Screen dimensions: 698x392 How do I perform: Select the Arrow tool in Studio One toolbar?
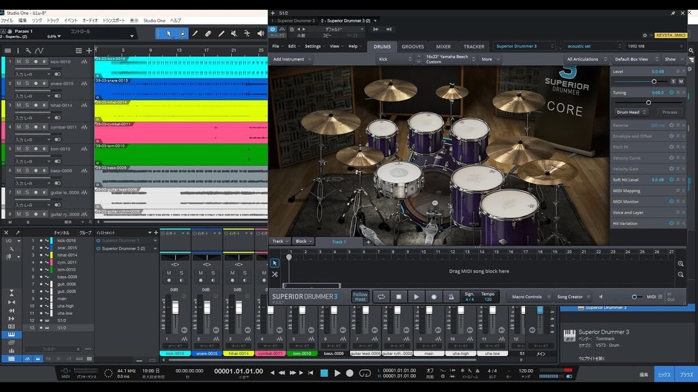coord(169,34)
